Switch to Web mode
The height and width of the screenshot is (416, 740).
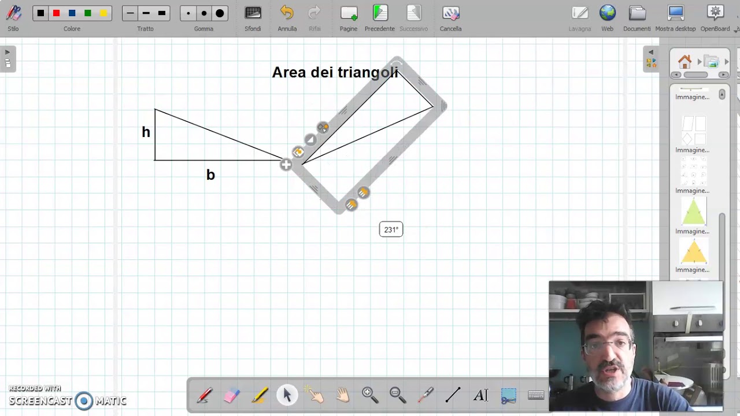(x=607, y=17)
